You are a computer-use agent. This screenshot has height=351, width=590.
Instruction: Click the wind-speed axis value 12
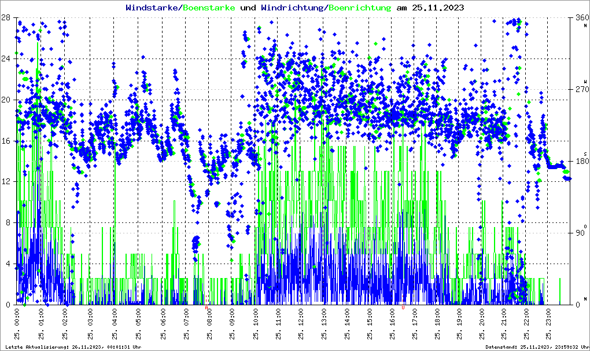click(6, 182)
